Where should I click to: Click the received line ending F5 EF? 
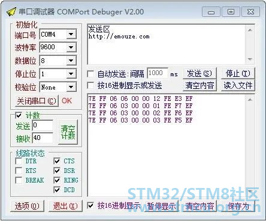140,120
